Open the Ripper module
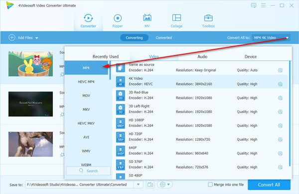The height and width of the screenshot is (194, 299). point(118,21)
